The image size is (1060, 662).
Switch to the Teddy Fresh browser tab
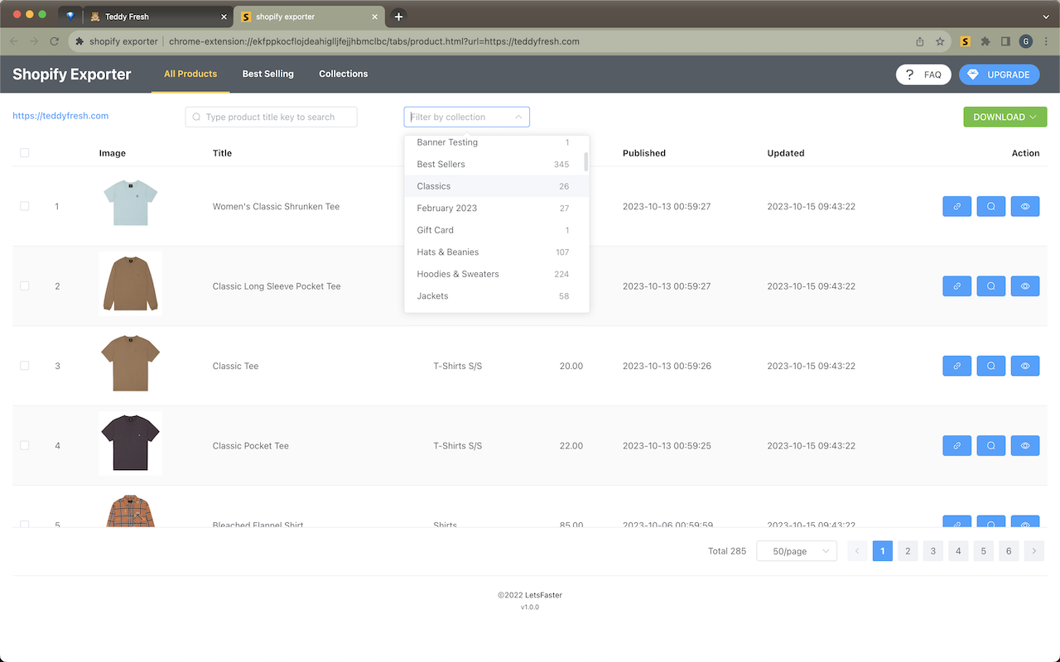(x=157, y=17)
